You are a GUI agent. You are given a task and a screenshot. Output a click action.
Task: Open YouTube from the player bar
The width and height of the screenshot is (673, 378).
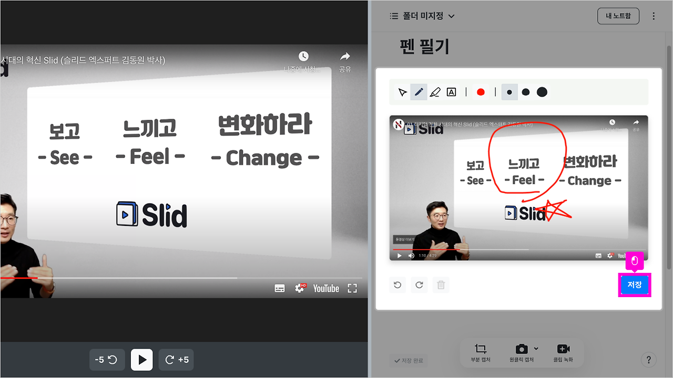click(325, 288)
